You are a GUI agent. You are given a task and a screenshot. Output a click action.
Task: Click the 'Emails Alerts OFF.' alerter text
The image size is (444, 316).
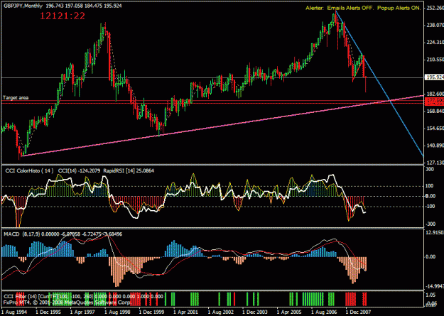click(352, 9)
